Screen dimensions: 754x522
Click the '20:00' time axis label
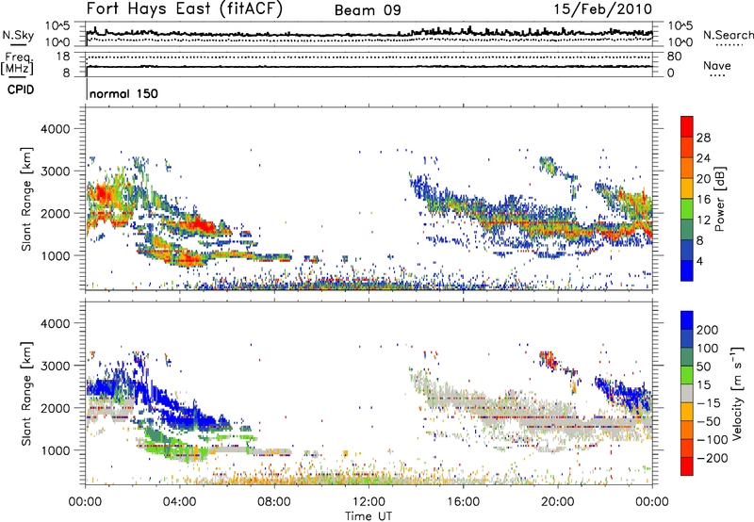pos(557,502)
